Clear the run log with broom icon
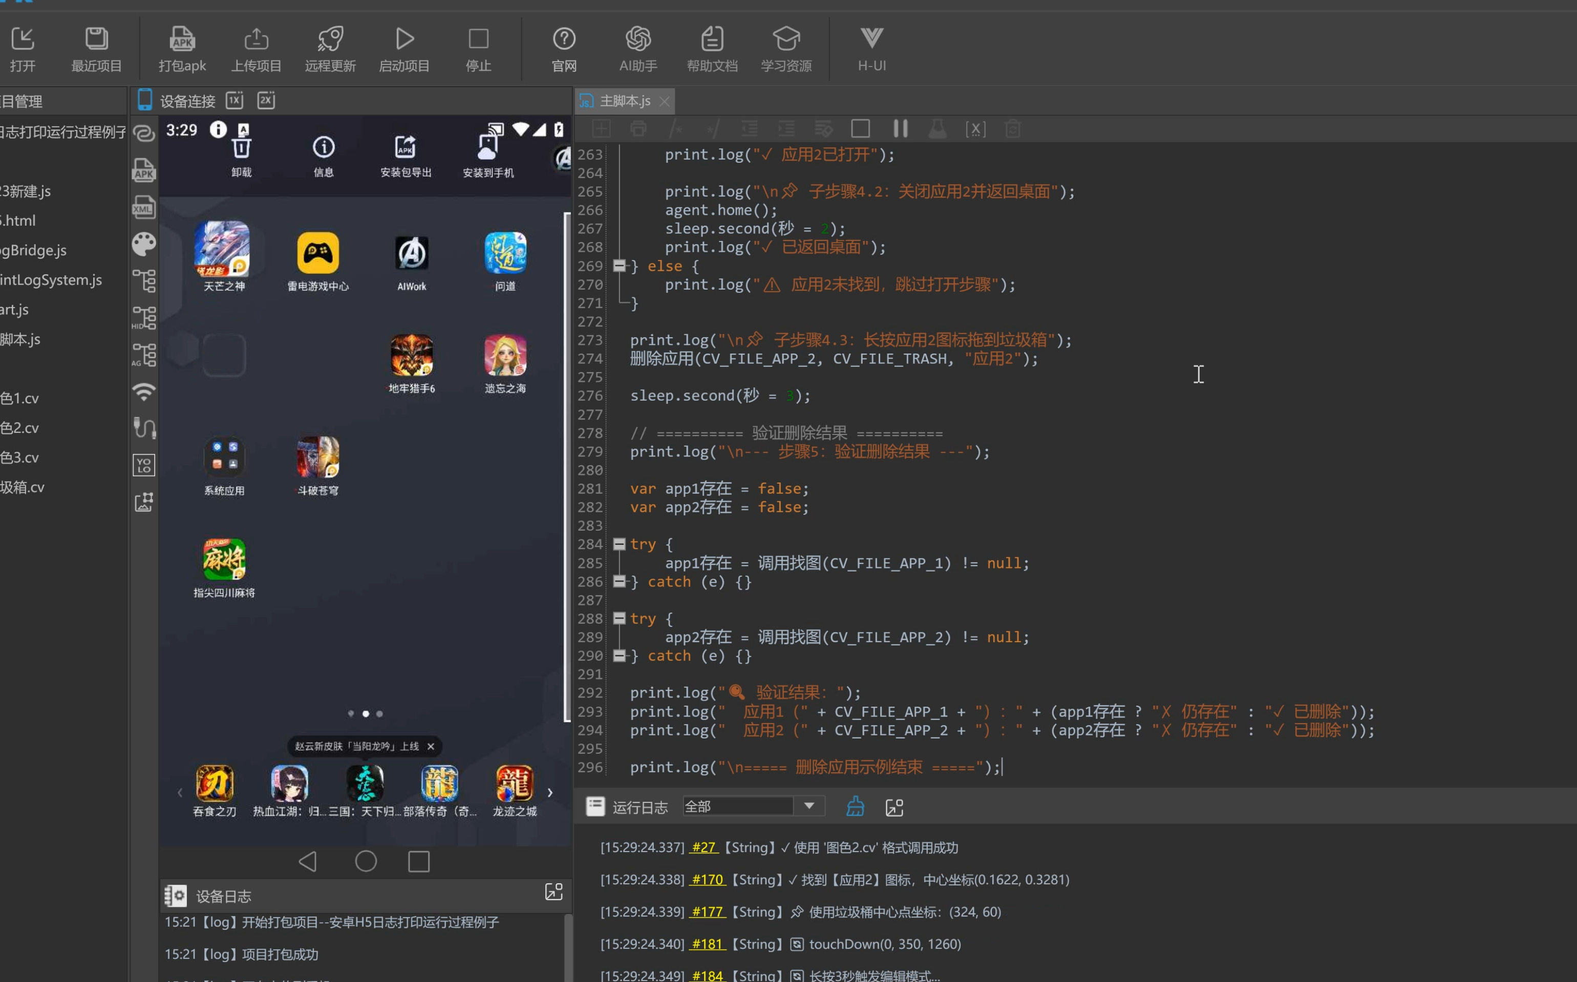Image resolution: width=1577 pixels, height=982 pixels. 855,806
